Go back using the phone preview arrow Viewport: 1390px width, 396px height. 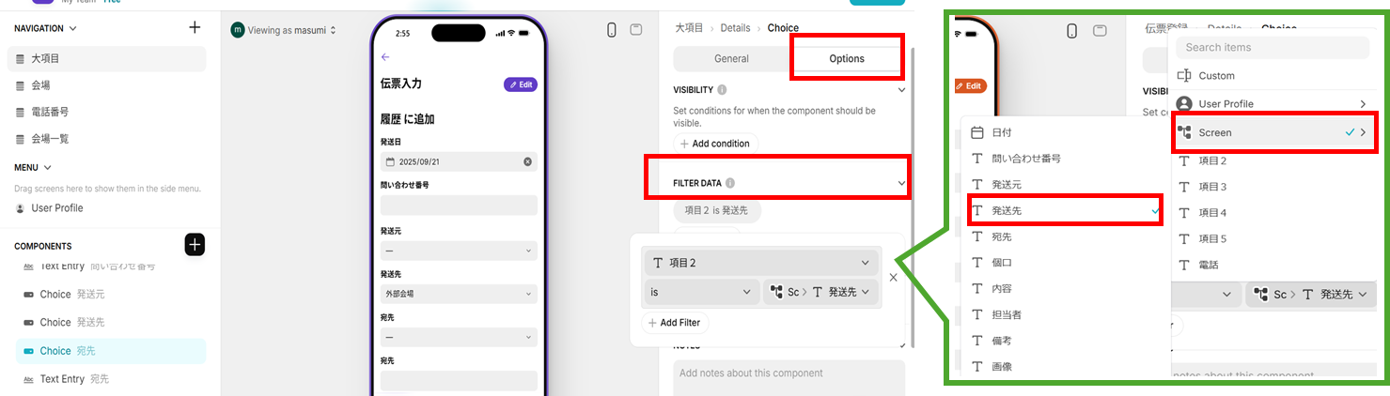(385, 57)
